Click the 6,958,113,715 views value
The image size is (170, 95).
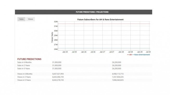point(118,74)
